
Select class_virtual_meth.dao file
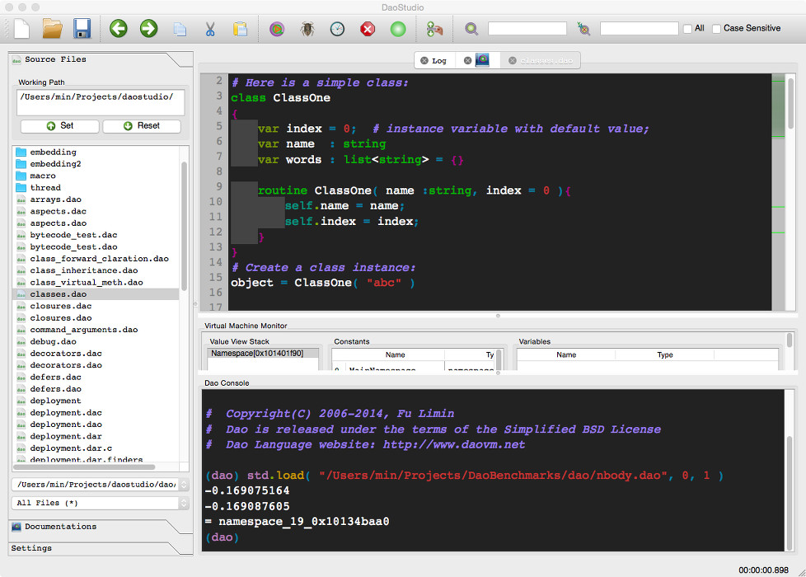click(87, 283)
